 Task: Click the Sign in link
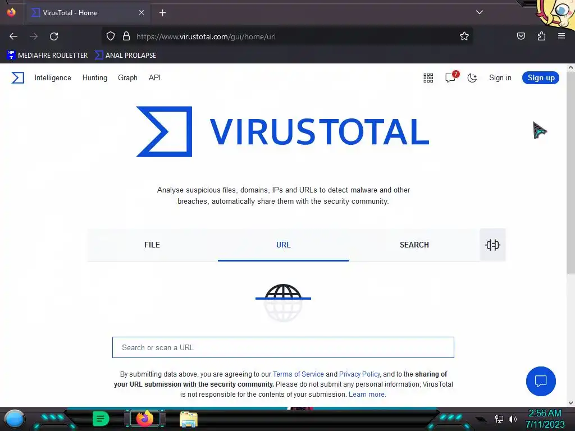pos(500,77)
